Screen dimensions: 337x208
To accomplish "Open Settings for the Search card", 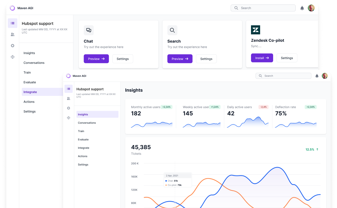I will click(206, 59).
